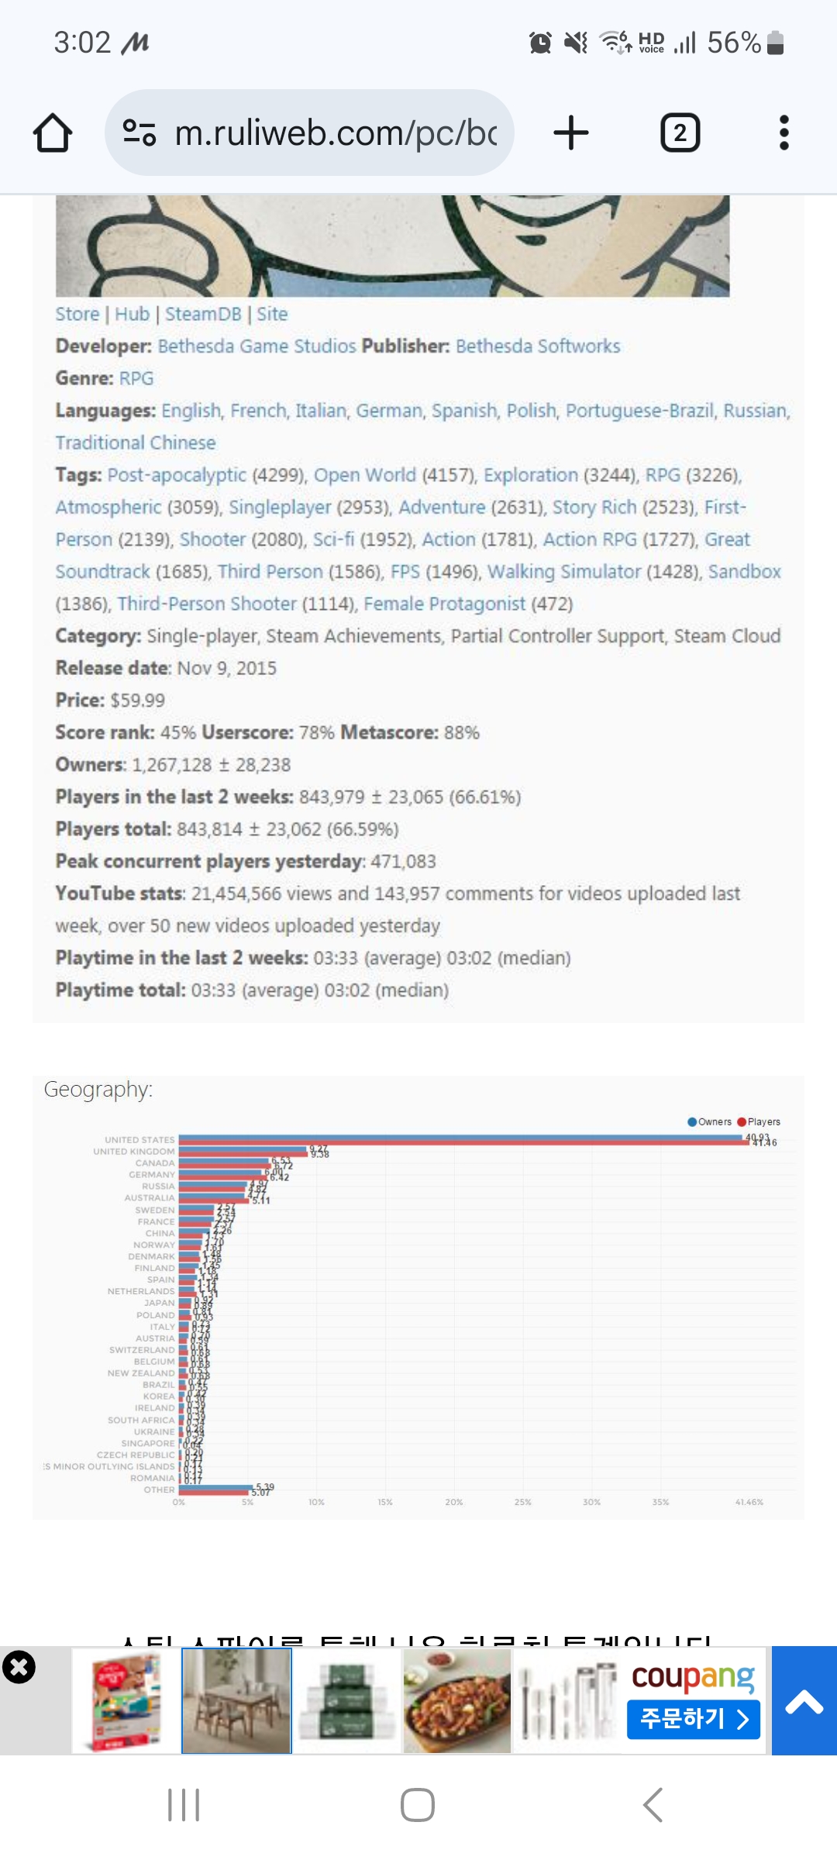
Task: Open Android recent apps button
Action: click(184, 1804)
